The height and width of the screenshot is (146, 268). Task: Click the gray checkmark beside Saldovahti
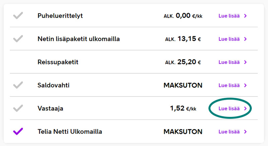click(18, 85)
